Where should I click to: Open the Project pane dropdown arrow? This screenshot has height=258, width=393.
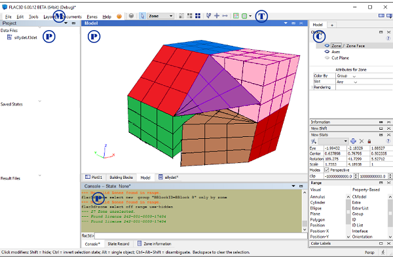coord(66,24)
